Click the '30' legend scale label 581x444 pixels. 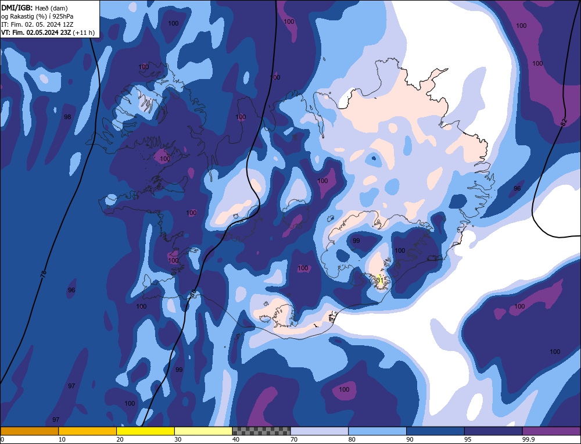click(x=178, y=439)
